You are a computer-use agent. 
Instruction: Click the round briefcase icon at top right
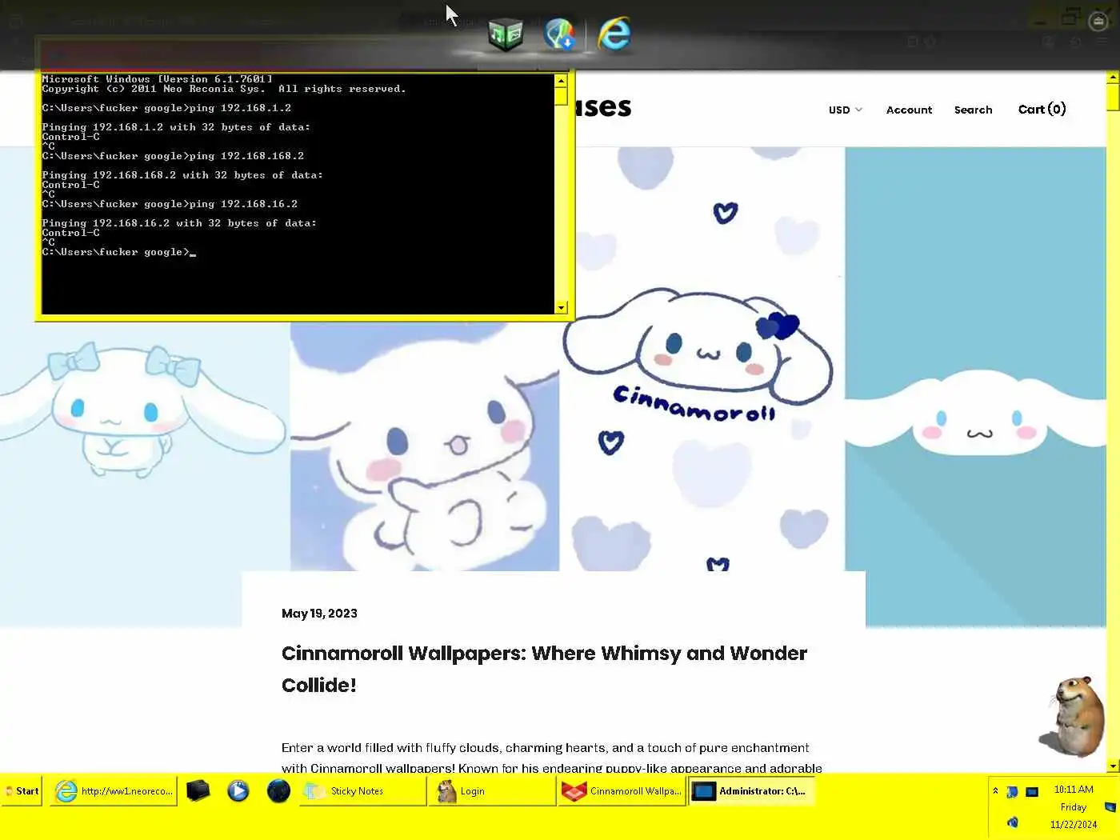pyautogui.click(x=1098, y=21)
